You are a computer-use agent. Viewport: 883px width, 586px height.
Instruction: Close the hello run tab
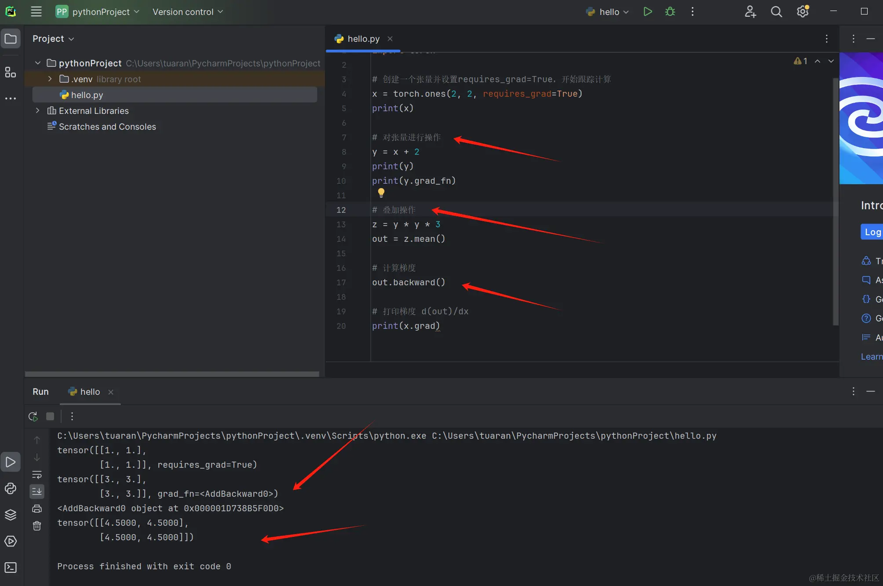[x=111, y=392]
